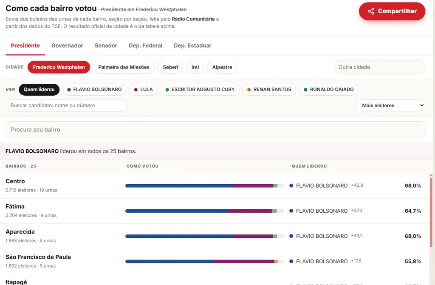The height and width of the screenshot is (285, 435).
Task: Click the Fátima vote distribution bar
Action: 205,211
